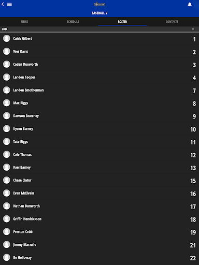Open the Contacts tab
The image size is (199, 265).
pos(172,22)
